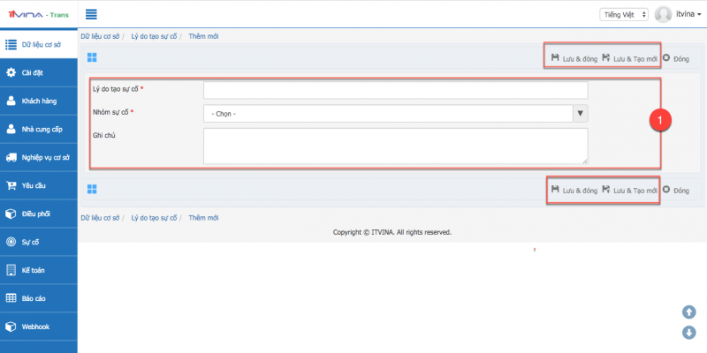Focus the Lý do tạo sự cố input field
The width and height of the screenshot is (707, 353).
(395, 90)
